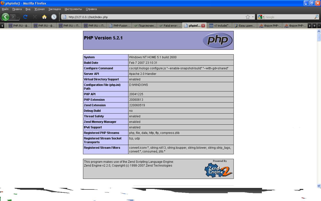This screenshot has height=201, width=321.
Task: Click the Zend Engine 2 logo
Action: pyautogui.click(x=218, y=170)
